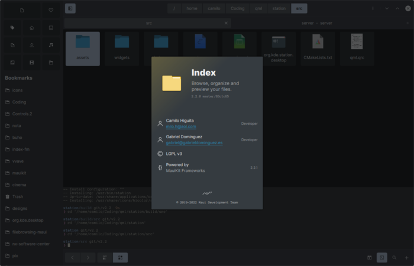Go to qml in the path bar
Viewport: 414px width, 266px height.
tap(258, 8)
